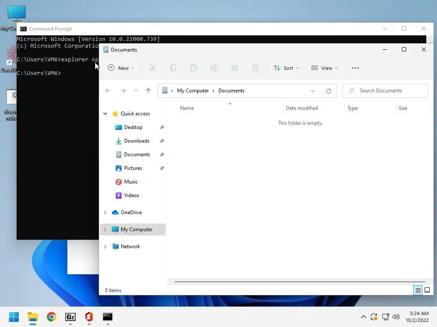Click the pin icon beside Pictures
437x327 pixels.
pyautogui.click(x=162, y=168)
